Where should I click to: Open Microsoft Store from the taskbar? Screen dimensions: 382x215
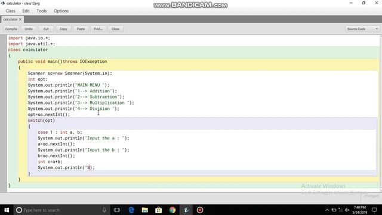pyautogui.click(x=159, y=210)
